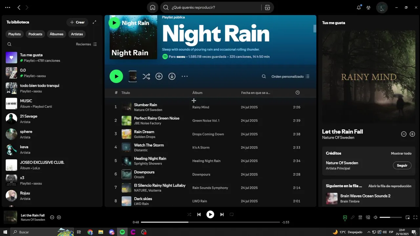Open artist link Golden Drops
Screen dimensions: 420x236
coord(145,137)
